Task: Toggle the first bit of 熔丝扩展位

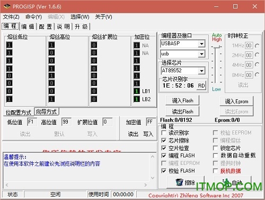Action: tap(94, 45)
